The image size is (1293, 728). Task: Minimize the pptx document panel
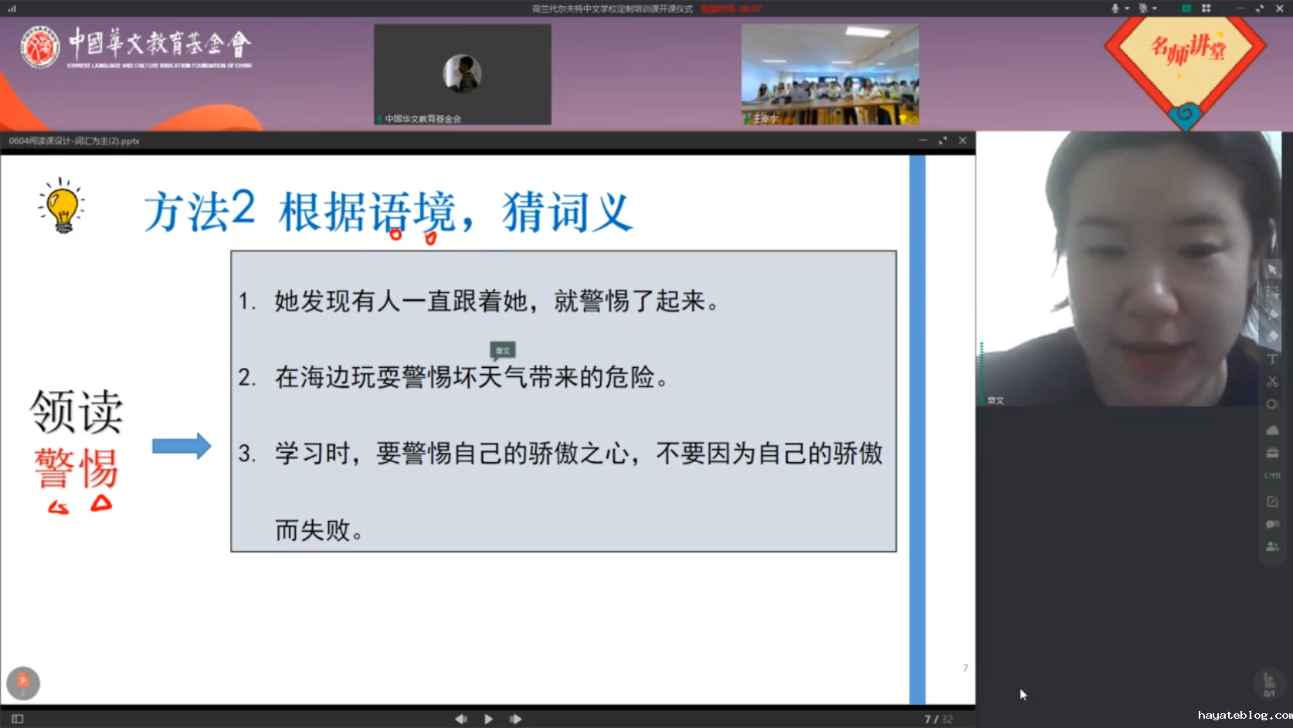tap(922, 141)
